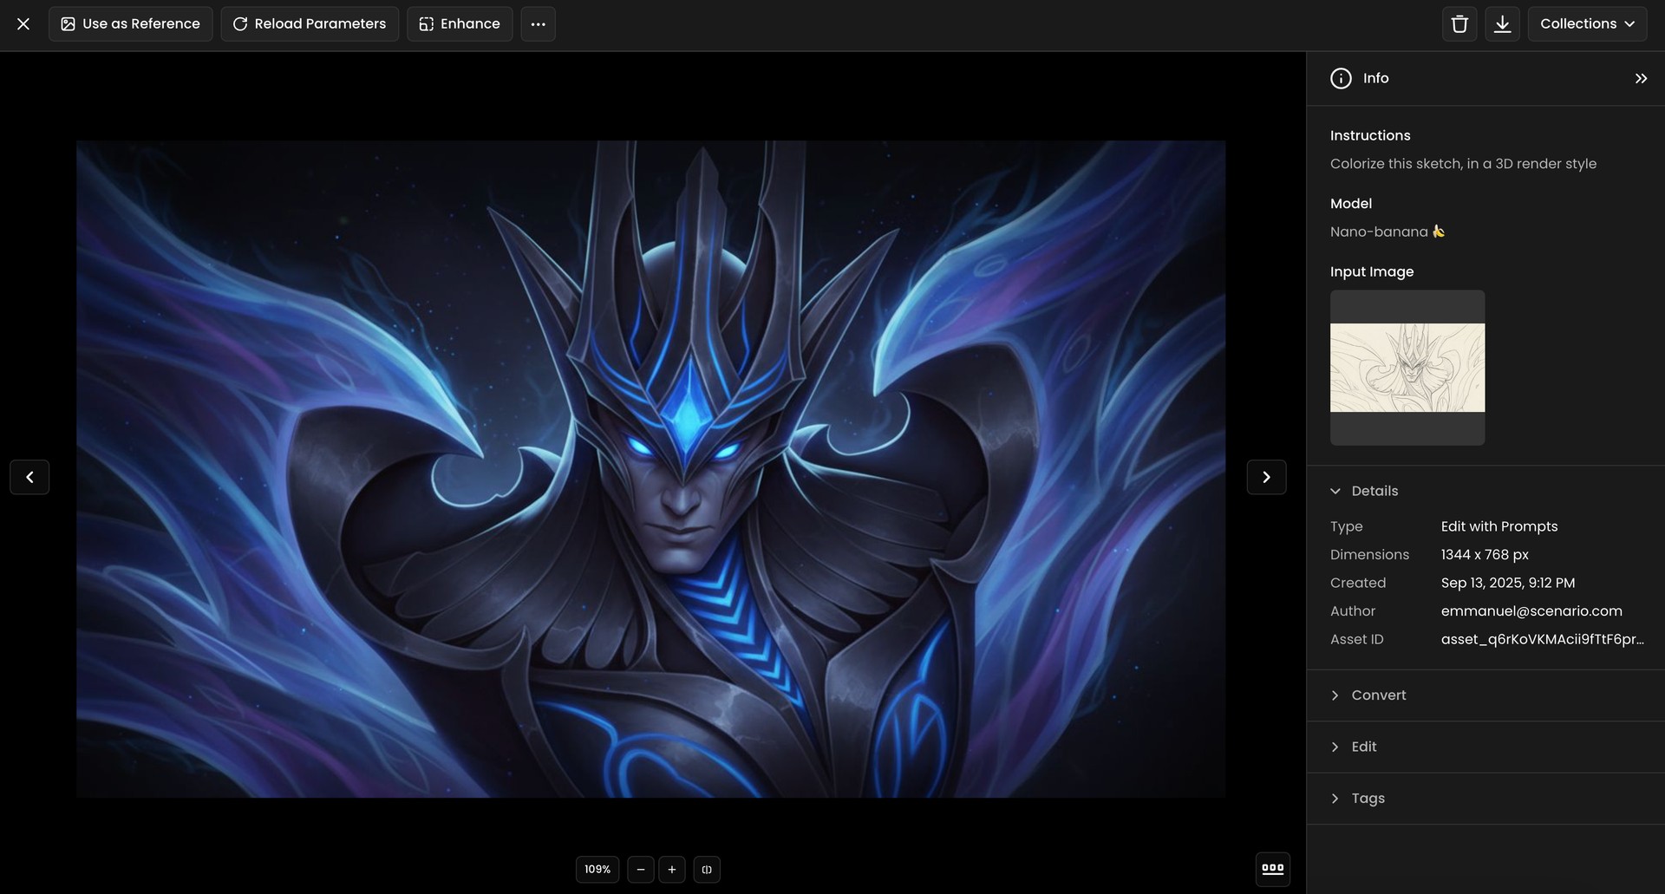This screenshot has width=1665, height=894.
Task: Open the Input Image sketch thumbnail
Action: tap(1407, 368)
